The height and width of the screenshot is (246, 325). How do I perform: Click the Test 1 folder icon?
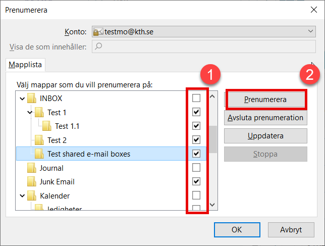39,112
